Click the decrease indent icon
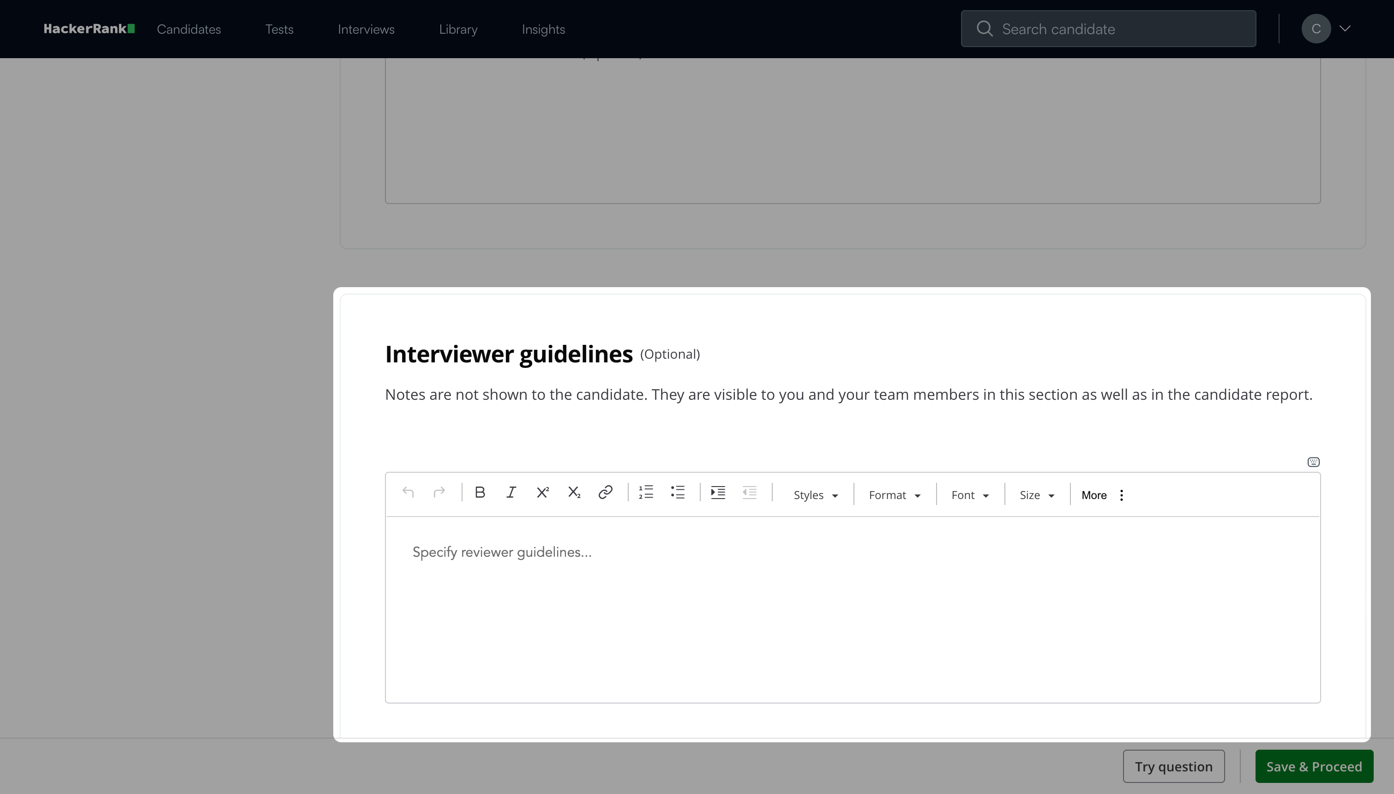 750,493
